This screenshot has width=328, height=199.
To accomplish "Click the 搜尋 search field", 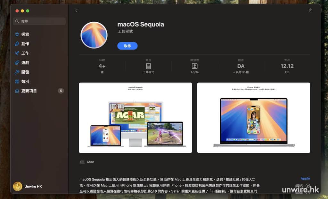I will coord(39,21).
